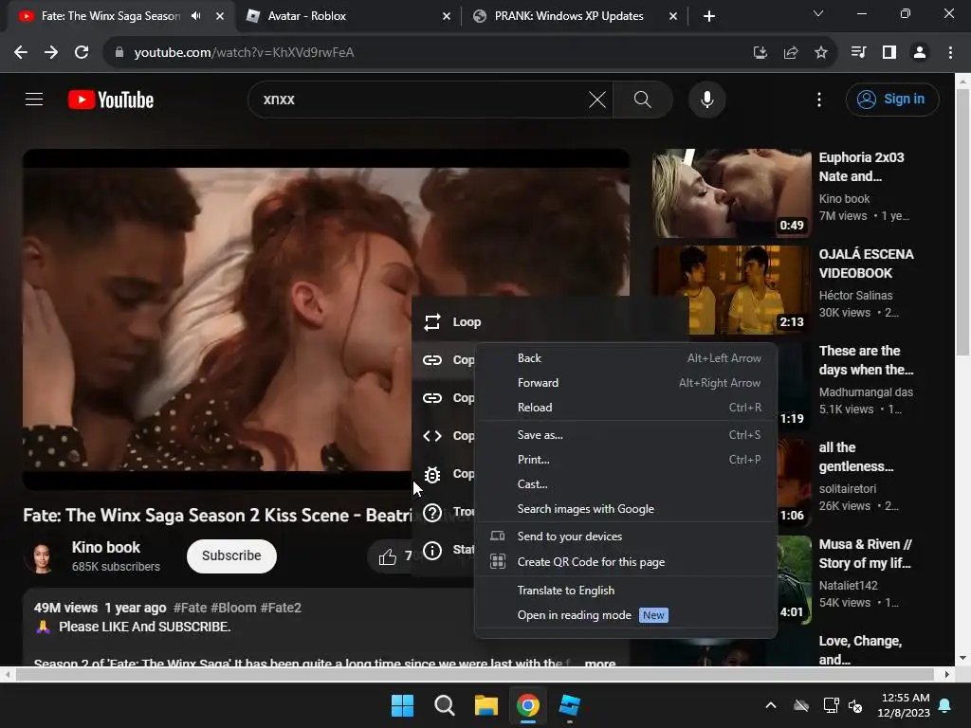Open the Kino book channel name link
Image resolution: width=971 pixels, height=728 pixels.
point(106,547)
